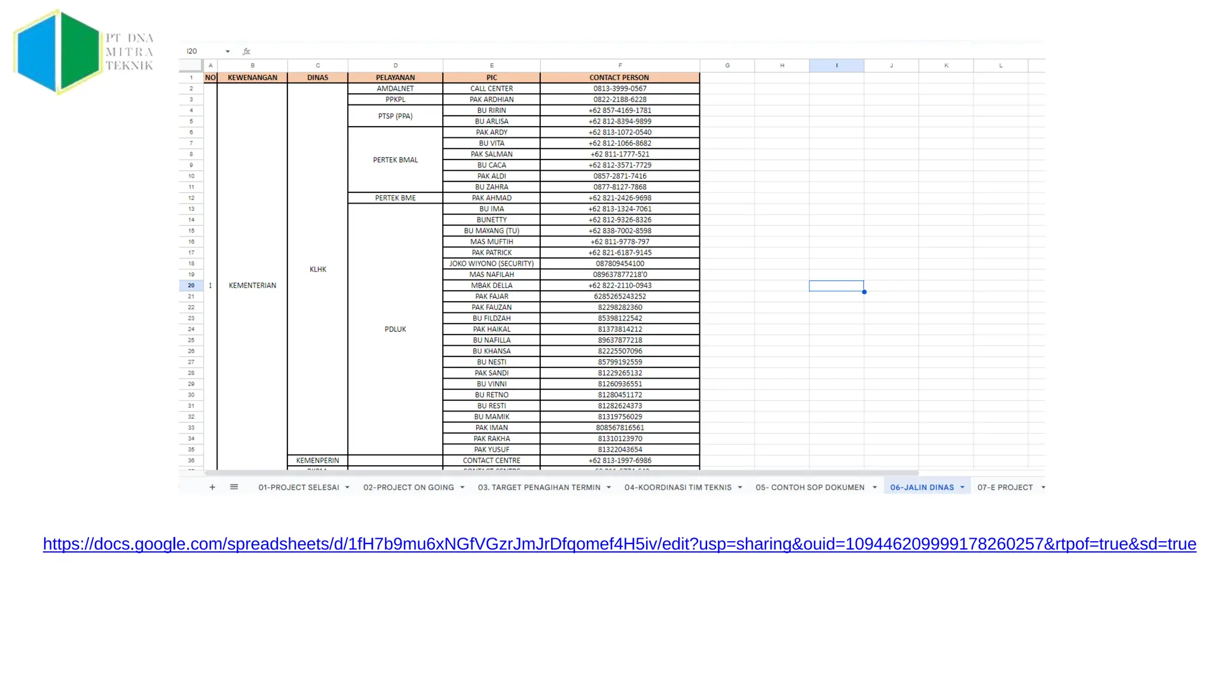The width and height of the screenshot is (1224, 688).
Task: Open the all sheets list icon
Action: (234, 487)
